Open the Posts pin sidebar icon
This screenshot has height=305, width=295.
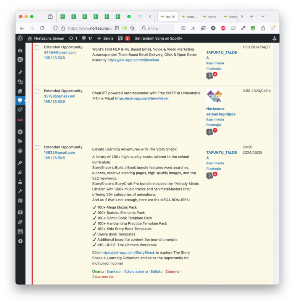[20, 72]
